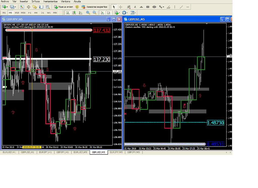
Task: Open the Gráficos menu
Action: point(36,1)
